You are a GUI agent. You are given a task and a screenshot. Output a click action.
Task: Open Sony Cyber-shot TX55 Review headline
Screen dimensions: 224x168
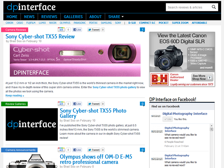(40, 36)
